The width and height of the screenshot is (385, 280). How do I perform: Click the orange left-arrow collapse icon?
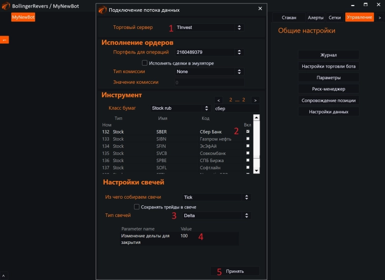pos(4,40)
